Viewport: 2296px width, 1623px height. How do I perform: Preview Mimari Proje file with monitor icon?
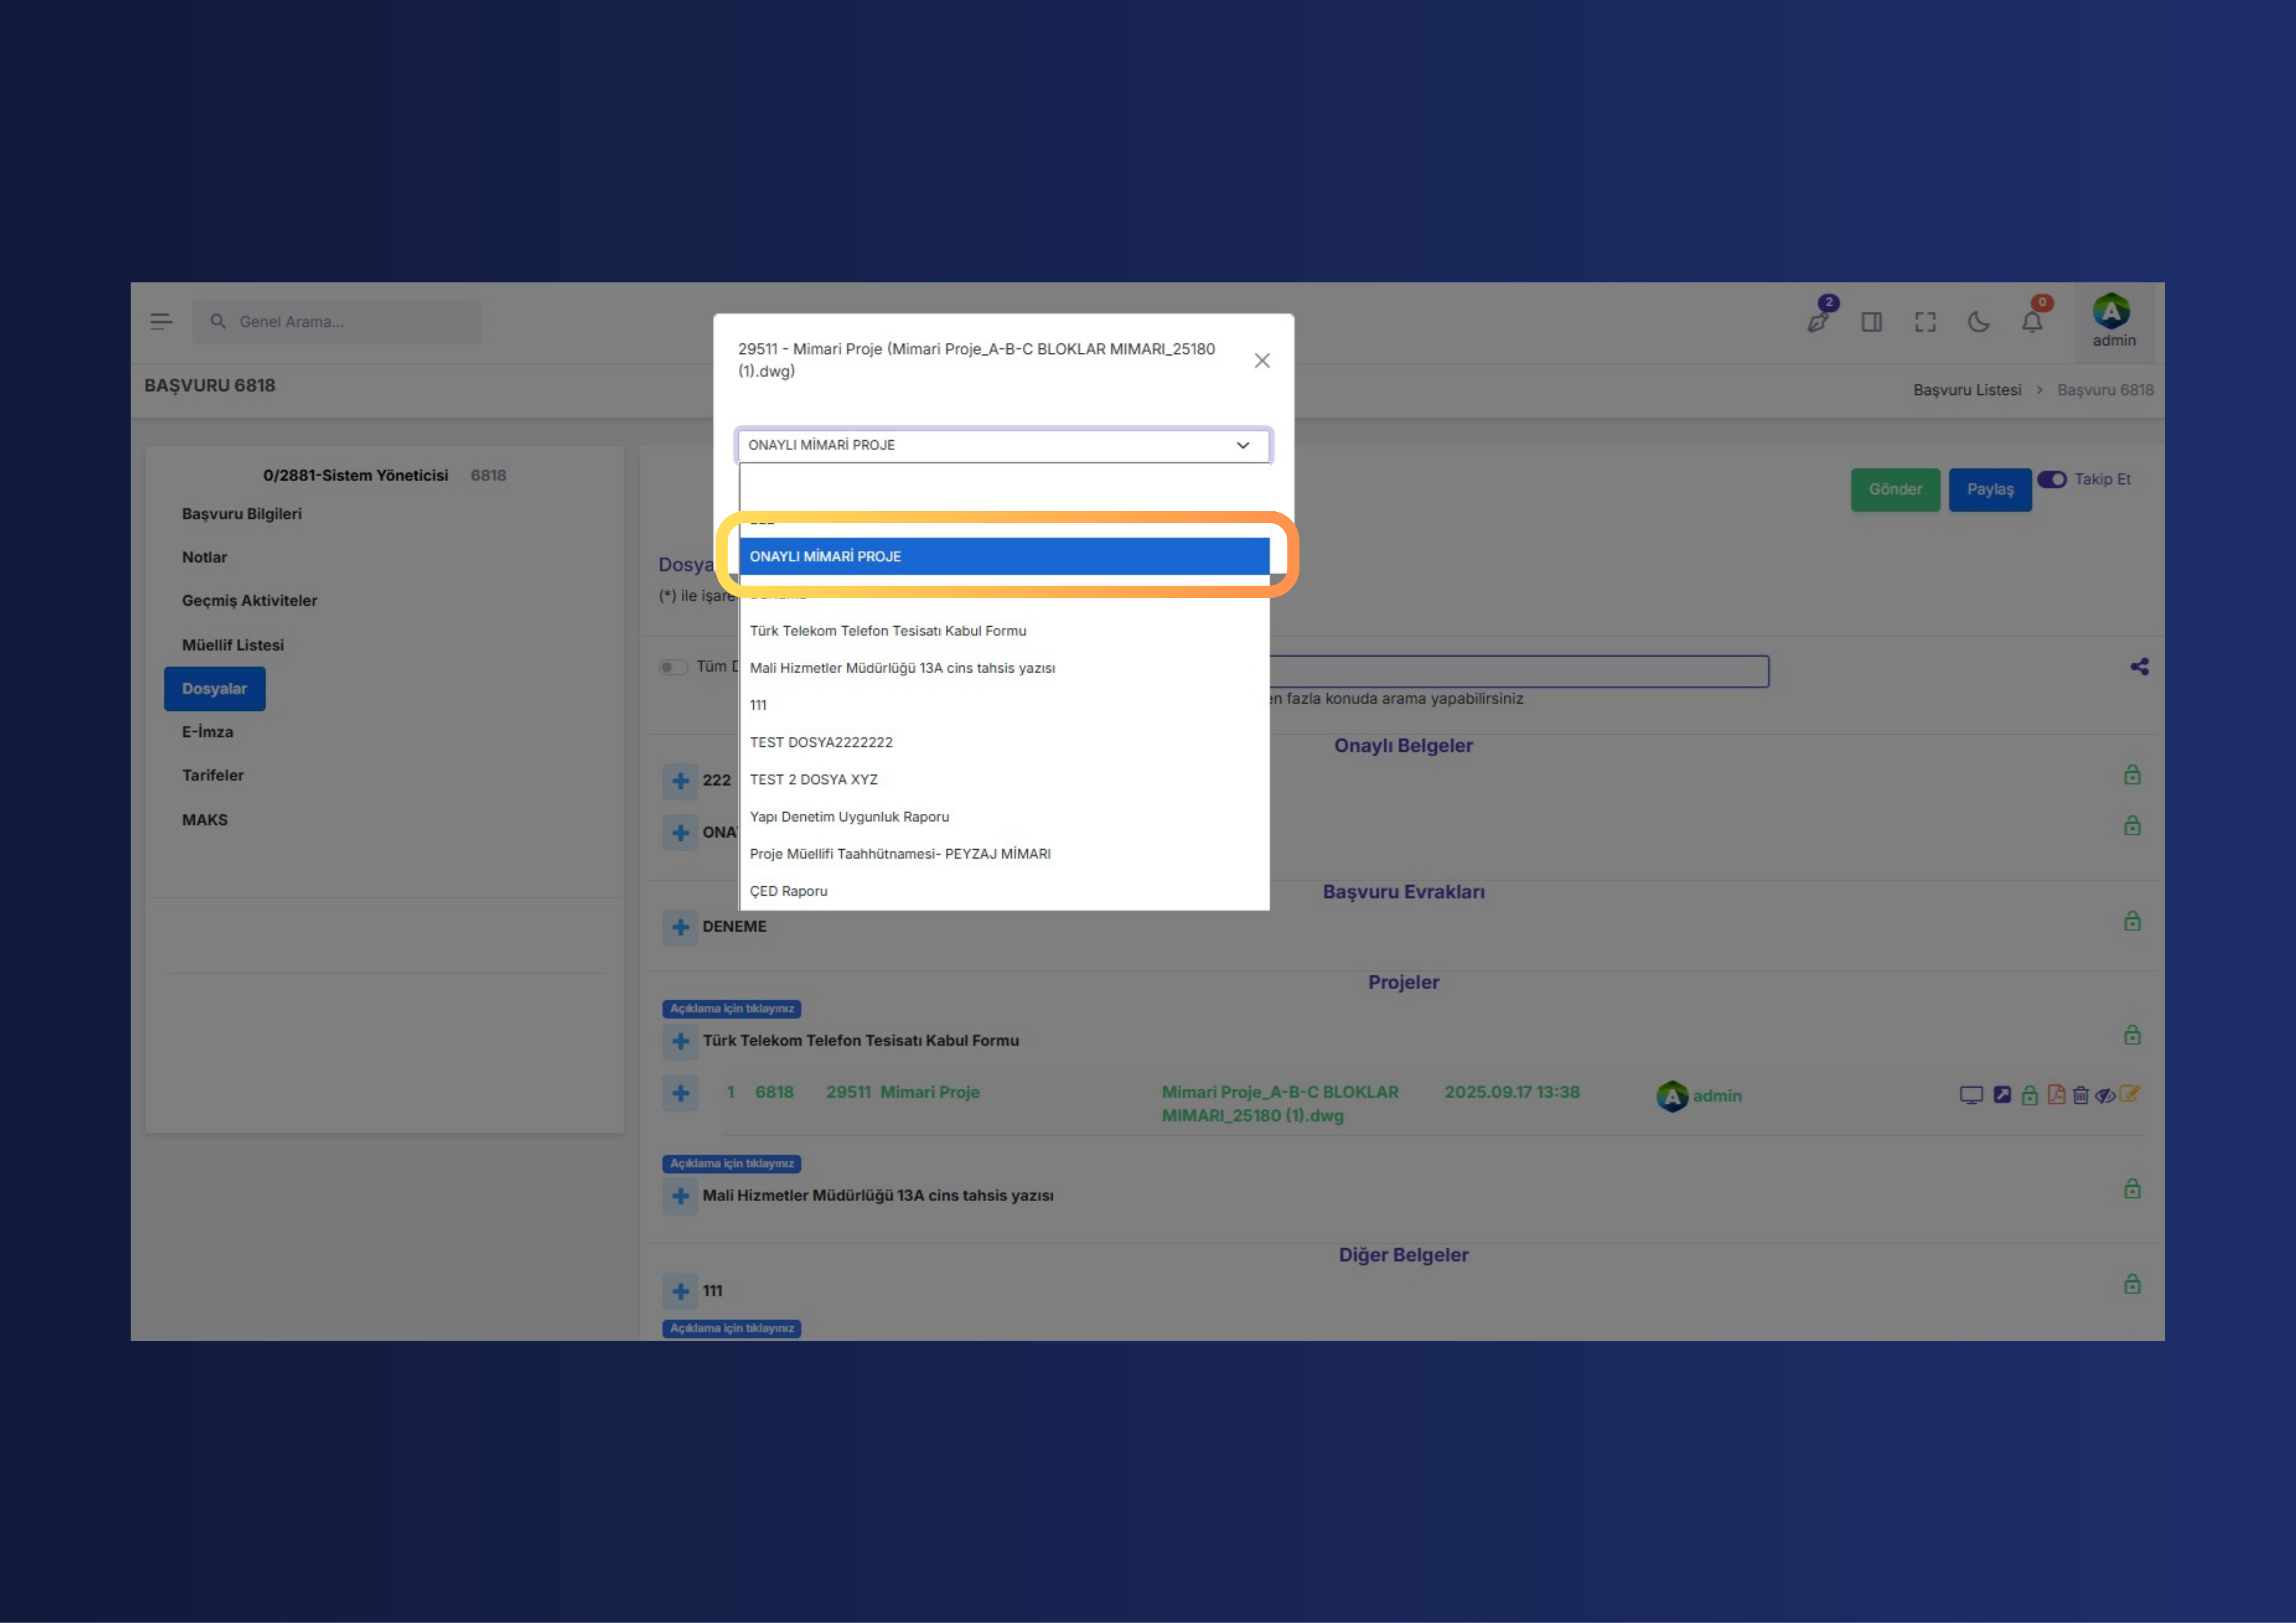click(1971, 1095)
